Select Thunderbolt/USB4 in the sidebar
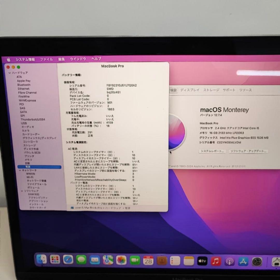Image resolution: width=280 pixels, height=280 pixels. [33, 119]
